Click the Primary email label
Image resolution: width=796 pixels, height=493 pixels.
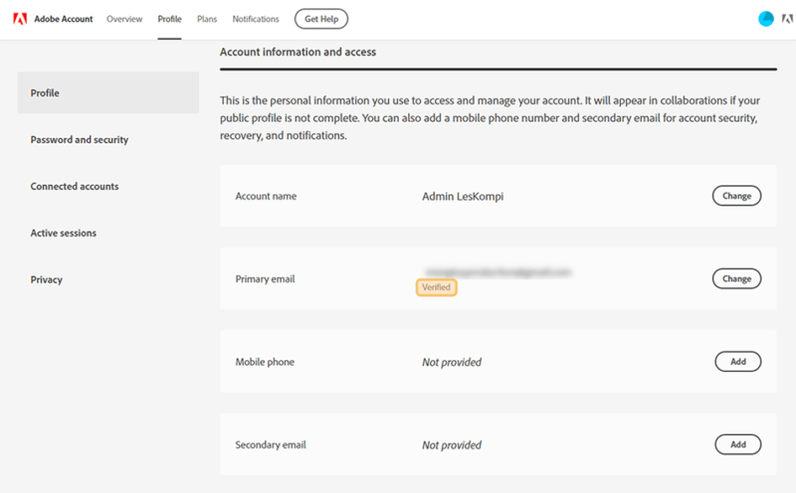265,279
